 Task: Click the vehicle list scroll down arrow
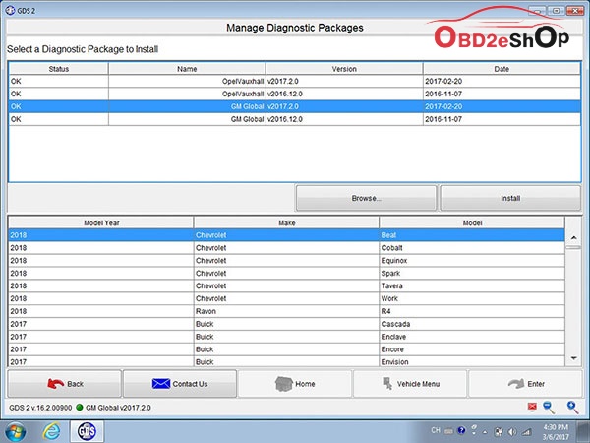[574, 358]
